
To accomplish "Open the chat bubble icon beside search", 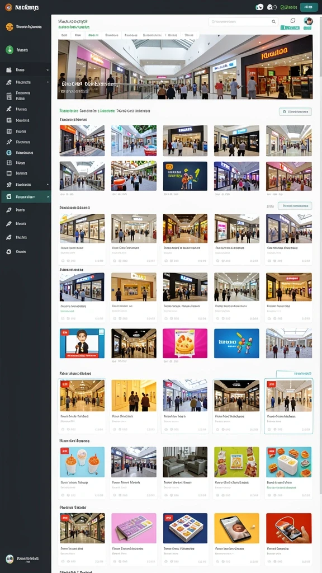I will tap(292, 21).
